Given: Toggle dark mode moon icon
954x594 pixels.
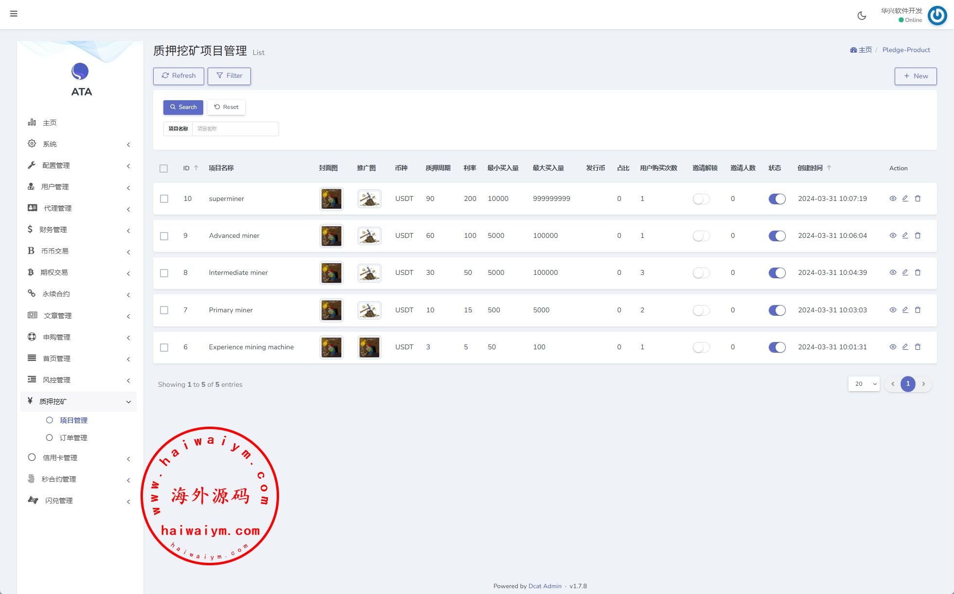Looking at the screenshot, I should [x=862, y=16].
